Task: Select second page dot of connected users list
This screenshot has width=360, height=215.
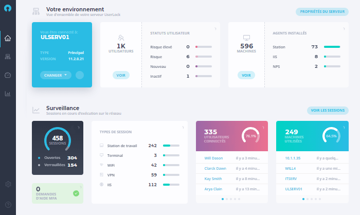Action: (227, 199)
